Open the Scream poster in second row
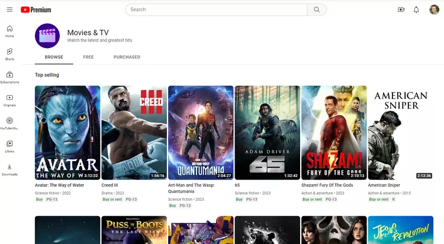Viewport: 444px width, 244px height. [x=334, y=230]
